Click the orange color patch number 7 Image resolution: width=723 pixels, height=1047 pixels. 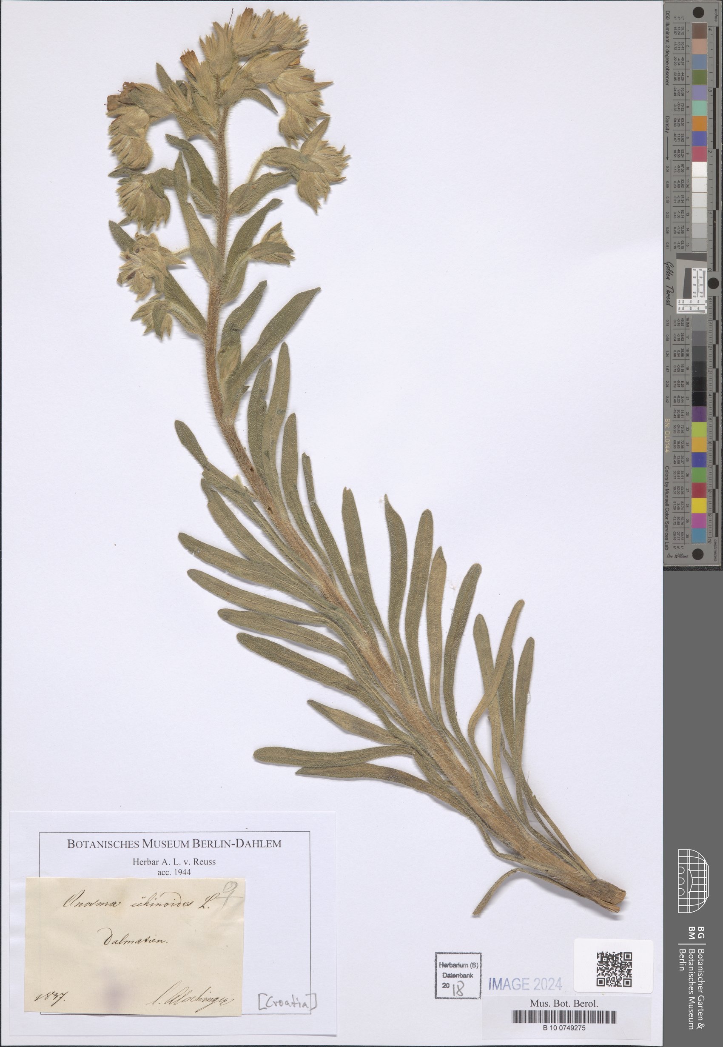point(700,123)
